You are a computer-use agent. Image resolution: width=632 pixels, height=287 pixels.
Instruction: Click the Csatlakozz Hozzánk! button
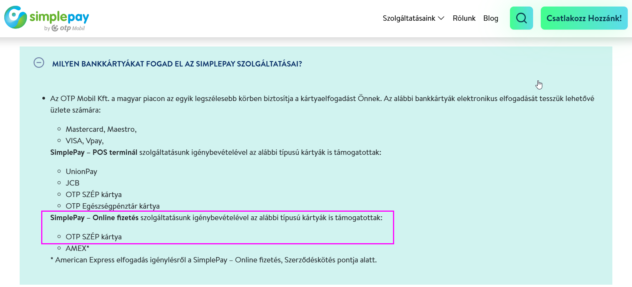coord(584,18)
